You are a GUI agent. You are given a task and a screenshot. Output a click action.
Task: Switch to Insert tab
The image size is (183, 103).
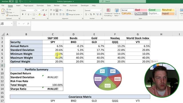[18, 5]
